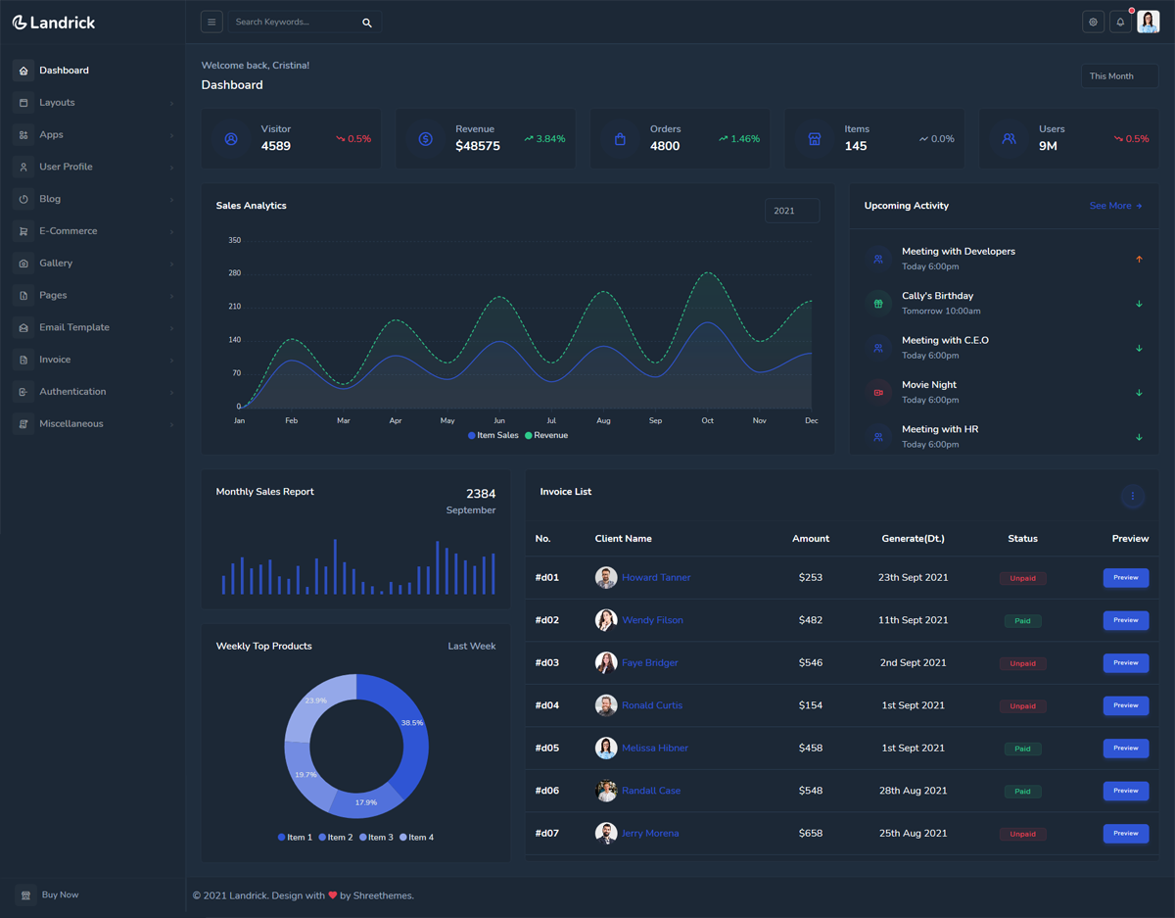Open the notifications bell icon
Image resolution: width=1175 pixels, height=918 pixels.
pos(1120,22)
